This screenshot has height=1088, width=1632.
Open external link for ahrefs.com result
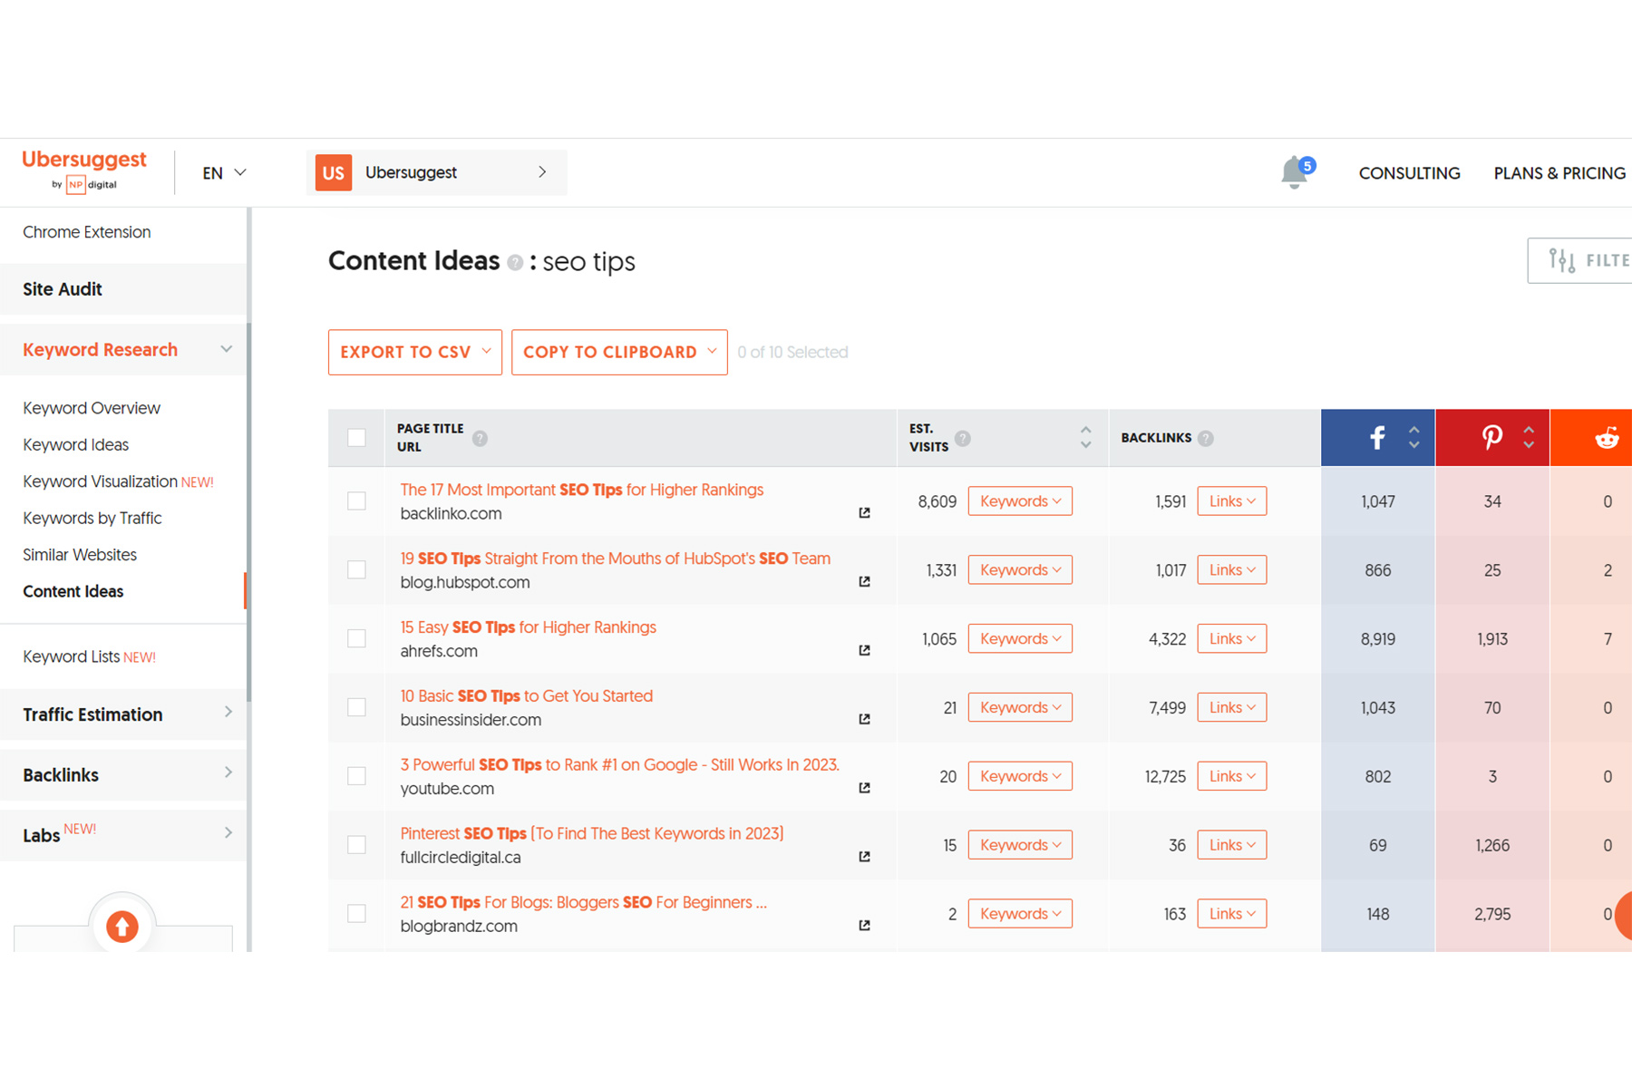(864, 651)
